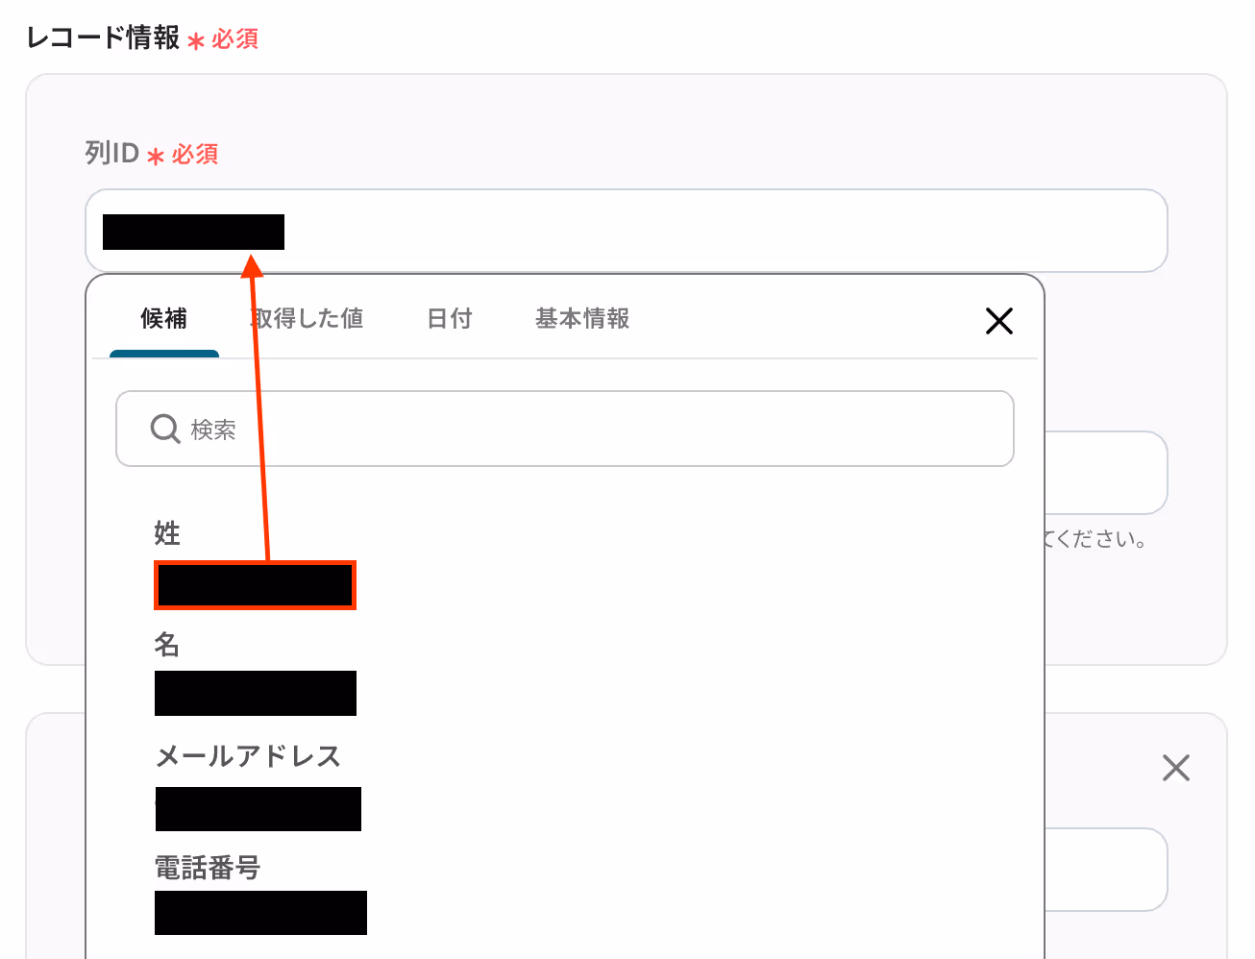1255x959 pixels.
Task: Click the 電話番号 candidate label
Action: (208, 869)
